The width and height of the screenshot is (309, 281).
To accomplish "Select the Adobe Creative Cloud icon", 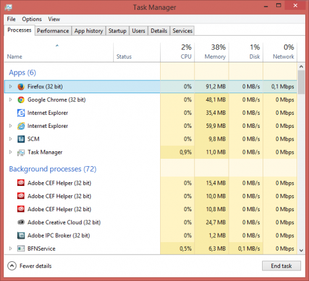I will (x=21, y=222).
